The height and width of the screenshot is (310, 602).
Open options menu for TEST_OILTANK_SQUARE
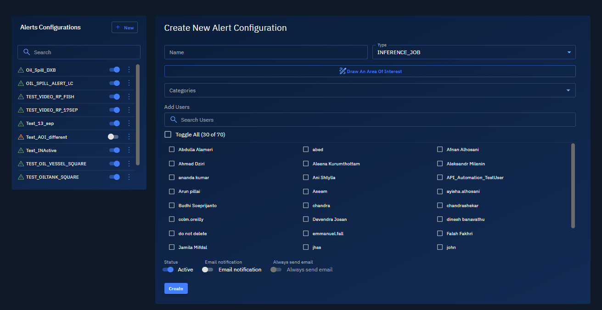(129, 177)
